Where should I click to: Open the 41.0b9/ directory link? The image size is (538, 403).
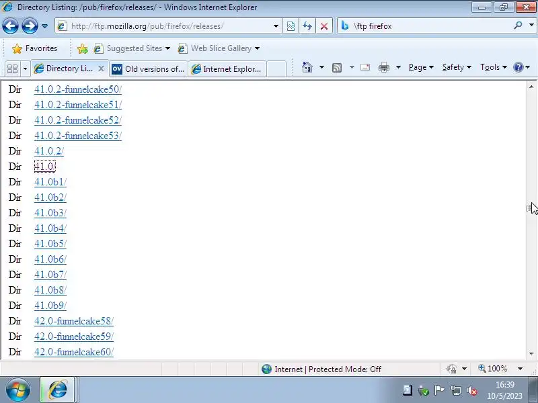click(50, 306)
